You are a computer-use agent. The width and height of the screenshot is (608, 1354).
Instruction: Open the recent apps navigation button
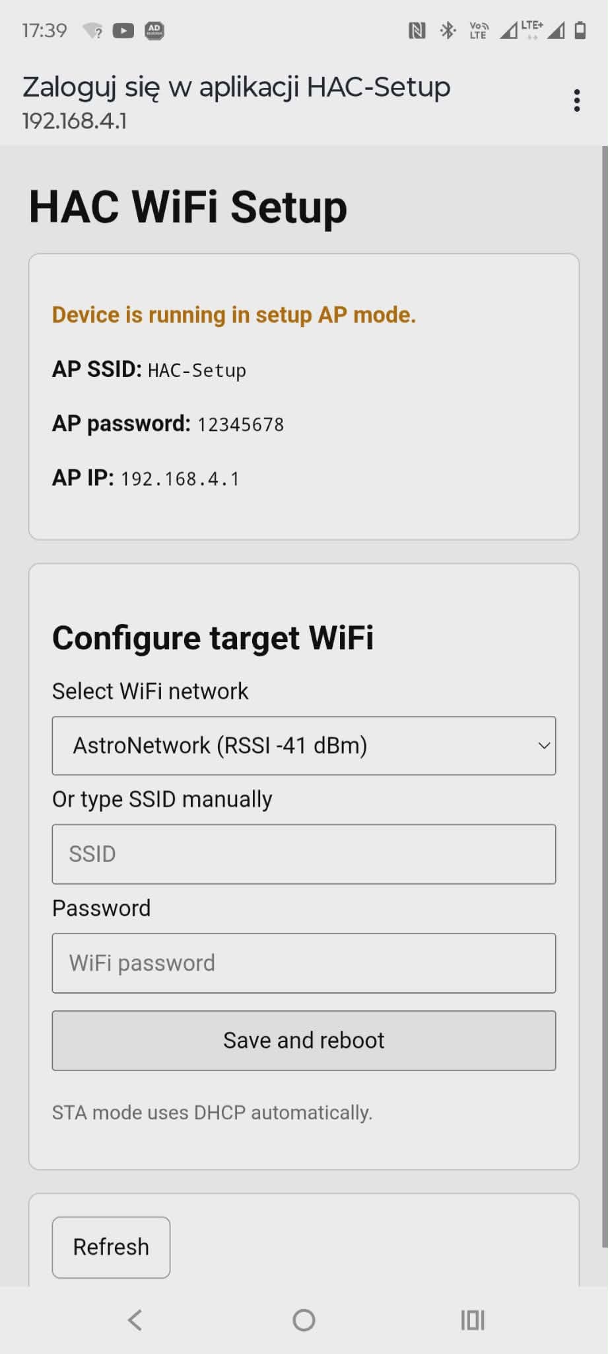(473, 1320)
